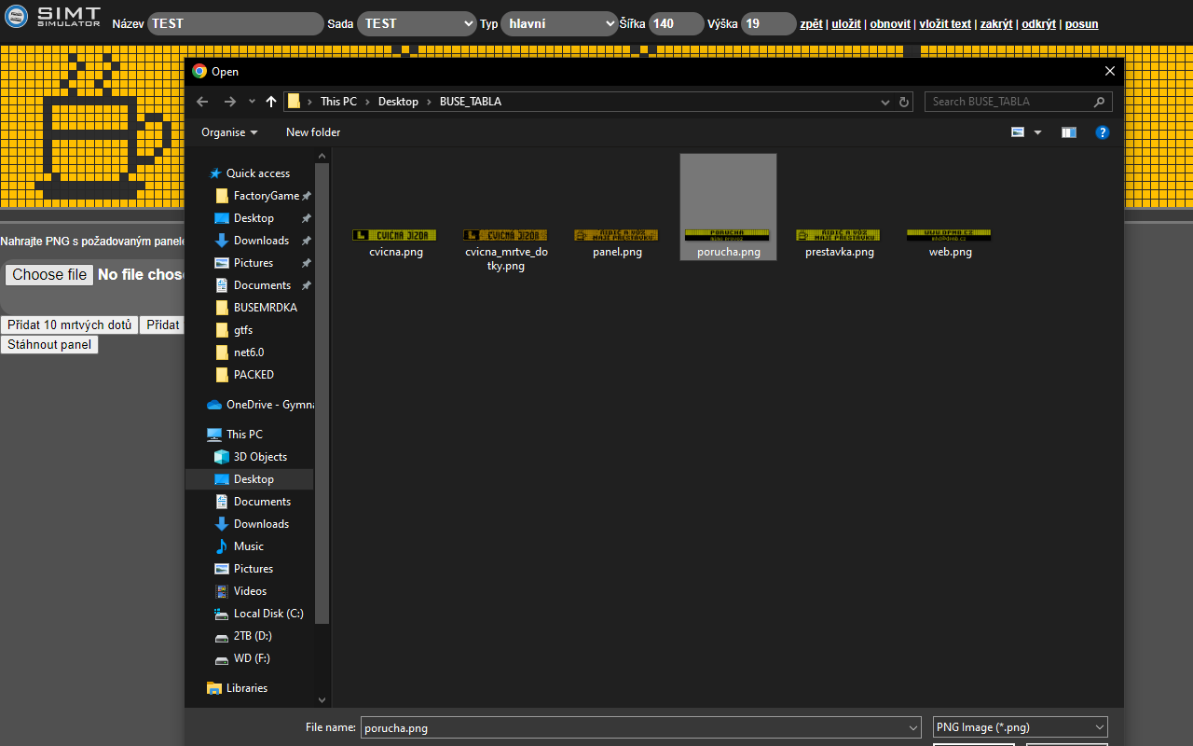This screenshot has width=1193, height=746.
Task: Toggle the preview pane icon
Action: click(x=1068, y=132)
